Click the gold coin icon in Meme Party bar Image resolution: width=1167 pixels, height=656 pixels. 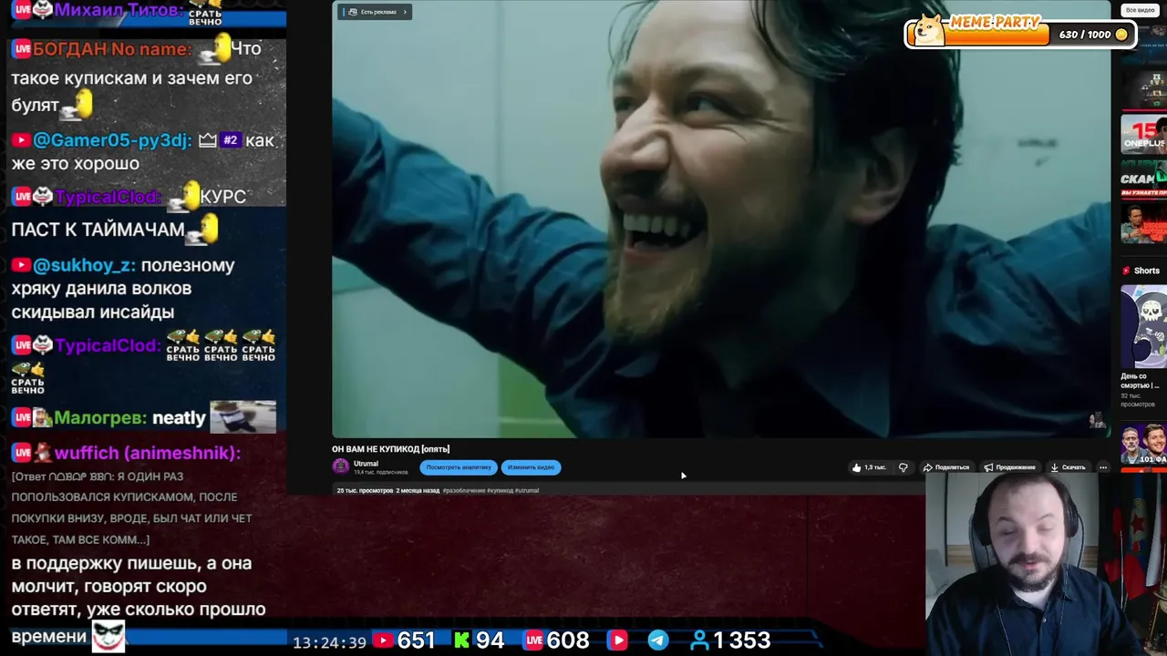1121,35
